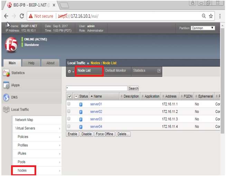Screen dimensions: 226x176
Task: Switch to the Help tab
Action: coord(31,63)
